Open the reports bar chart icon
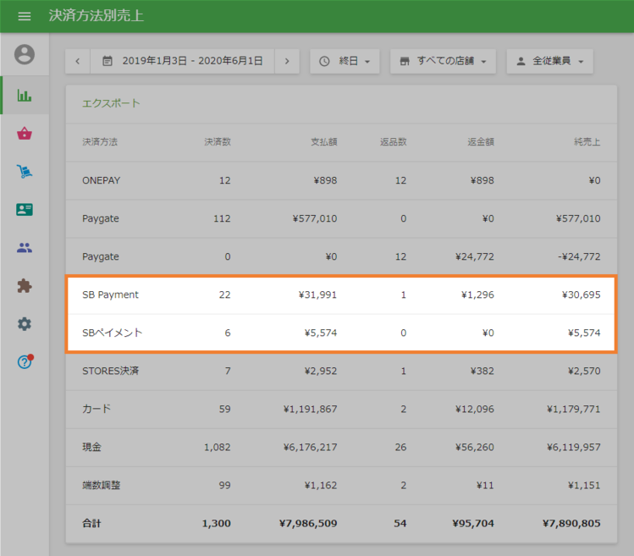The width and height of the screenshot is (634, 556). click(25, 95)
